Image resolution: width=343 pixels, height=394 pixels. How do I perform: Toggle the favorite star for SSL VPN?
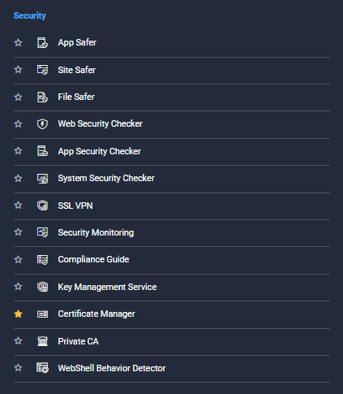pos(18,206)
